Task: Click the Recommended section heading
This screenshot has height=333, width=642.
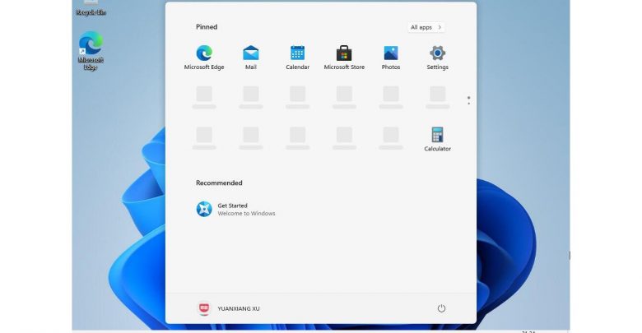Action: (x=219, y=183)
